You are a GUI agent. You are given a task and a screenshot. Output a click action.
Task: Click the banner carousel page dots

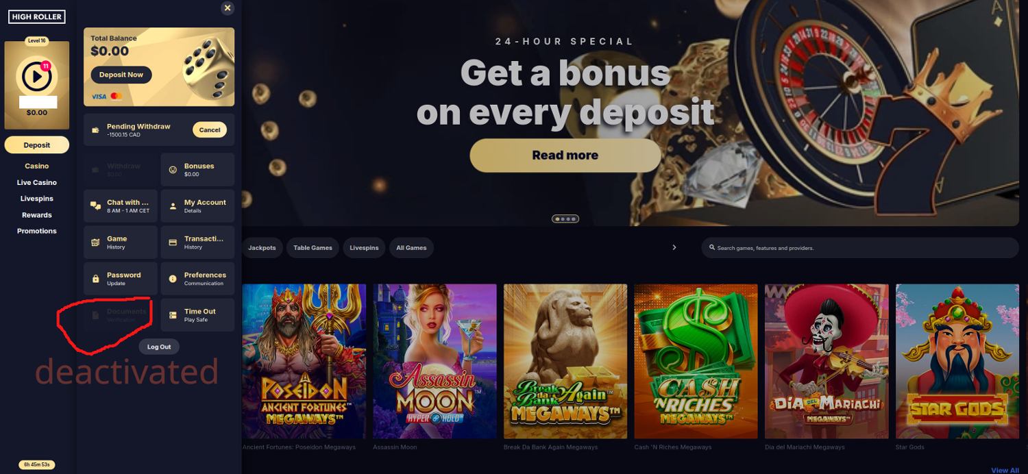coord(565,219)
